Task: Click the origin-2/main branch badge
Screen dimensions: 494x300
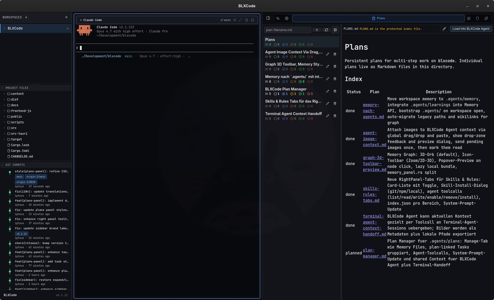Action: [36, 177]
